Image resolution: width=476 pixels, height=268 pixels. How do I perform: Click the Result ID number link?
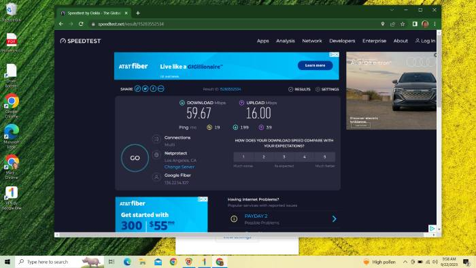[230, 89]
